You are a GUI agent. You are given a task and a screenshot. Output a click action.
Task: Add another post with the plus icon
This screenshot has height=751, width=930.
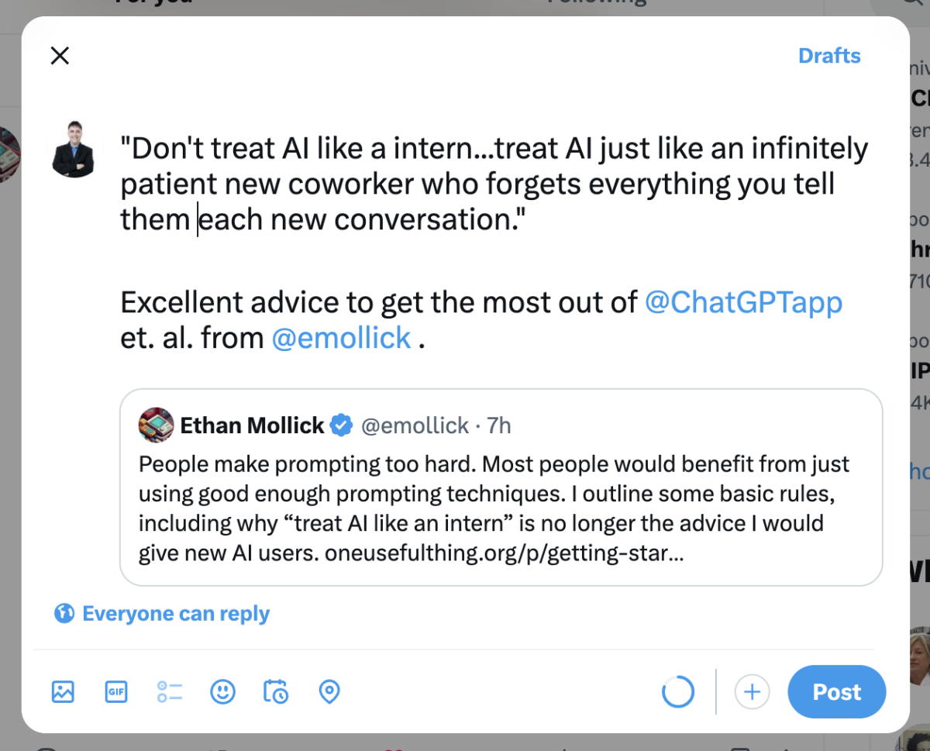click(752, 691)
